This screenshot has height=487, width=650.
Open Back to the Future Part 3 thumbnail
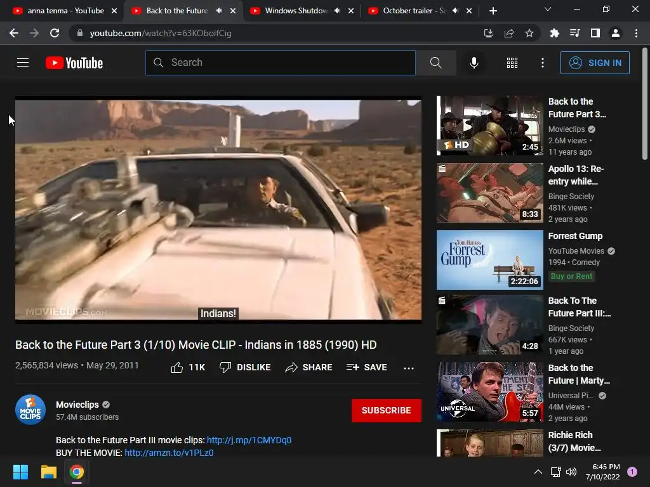click(490, 126)
